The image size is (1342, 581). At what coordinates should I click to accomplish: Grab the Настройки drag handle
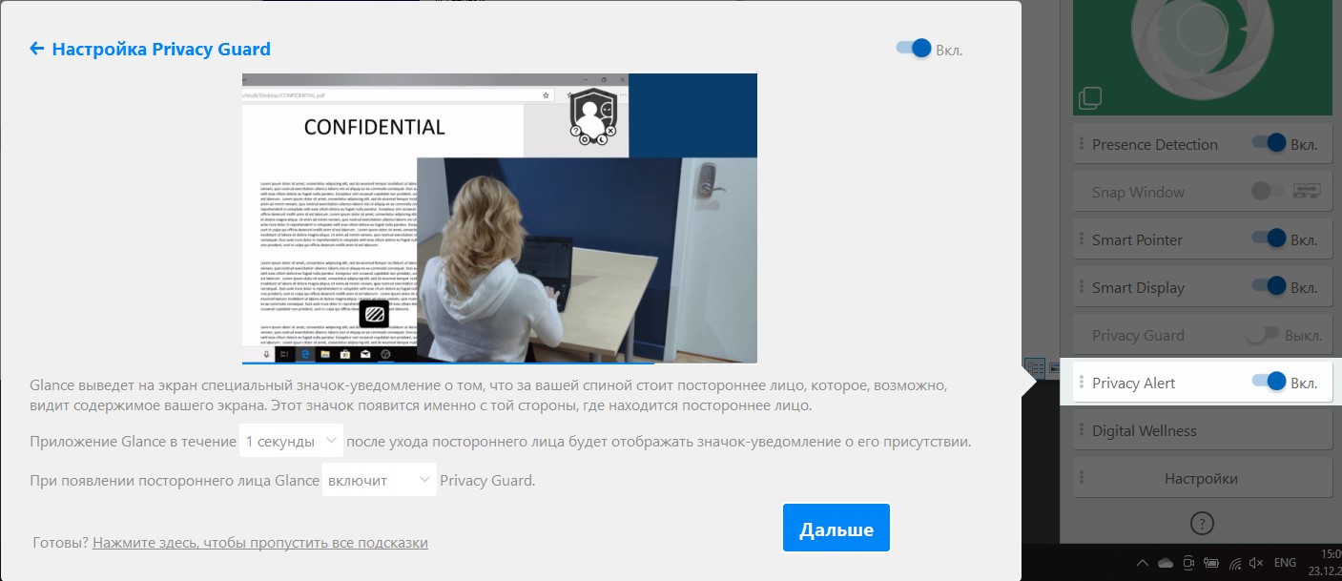[1082, 478]
